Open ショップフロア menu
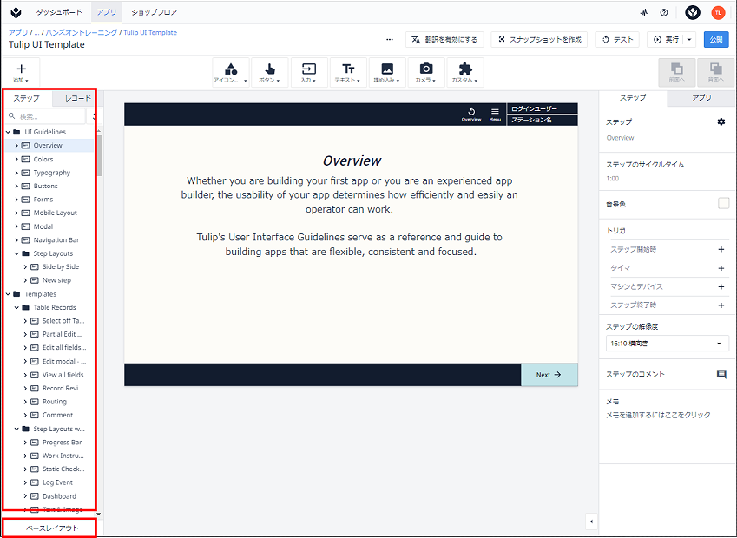This screenshot has width=737, height=538. [x=155, y=12]
